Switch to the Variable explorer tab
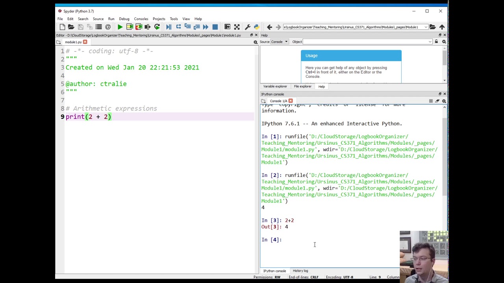The image size is (504, 283). (x=275, y=86)
